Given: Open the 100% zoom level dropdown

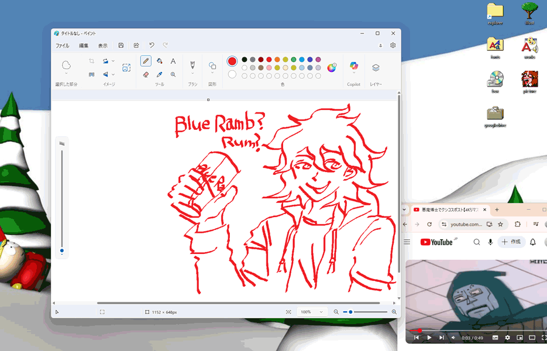Looking at the screenshot, I should tap(311, 312).
